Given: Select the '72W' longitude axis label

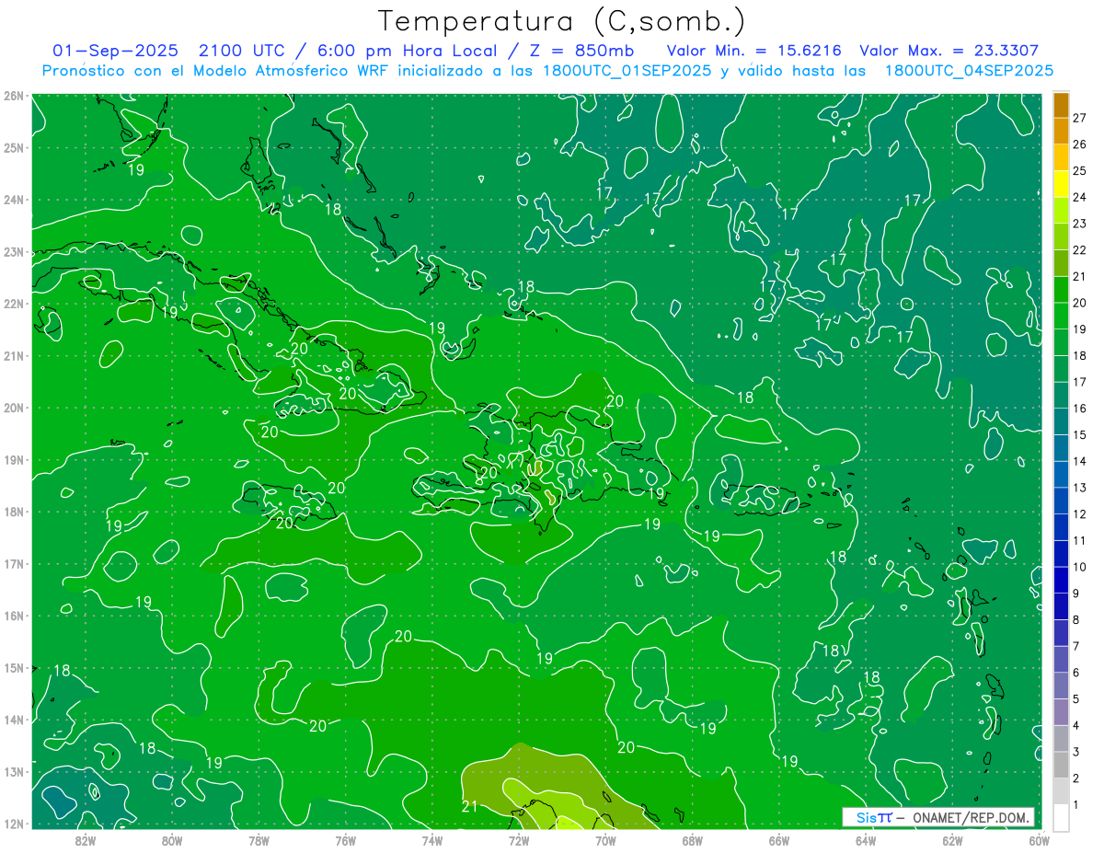Looking at the screenshot, I should coord(518,840).
